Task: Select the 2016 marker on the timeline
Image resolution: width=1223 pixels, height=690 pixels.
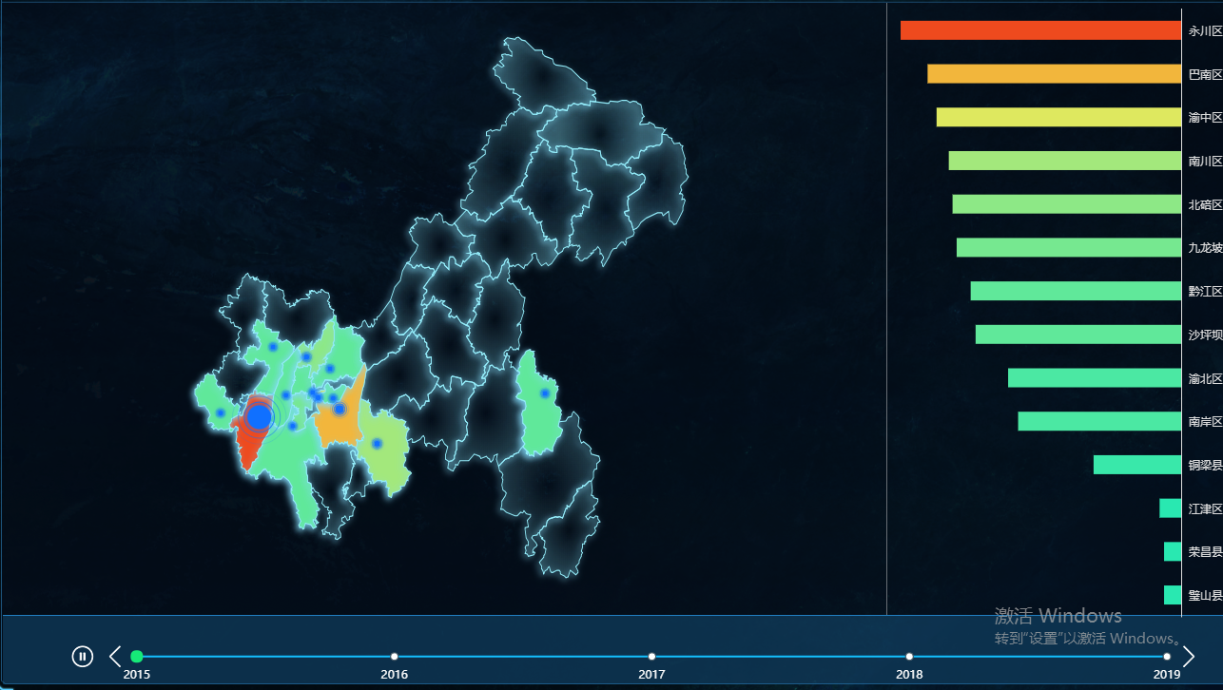Action: tap(395, 656)
